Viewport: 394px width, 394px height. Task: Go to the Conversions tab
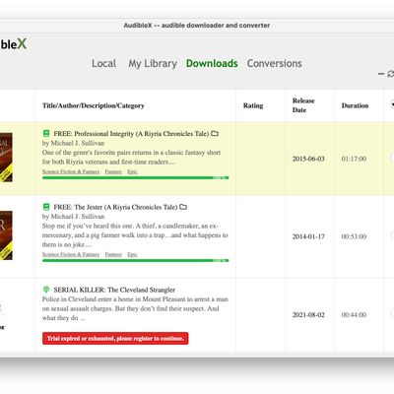pyautogui.click(x=275, y=63)
